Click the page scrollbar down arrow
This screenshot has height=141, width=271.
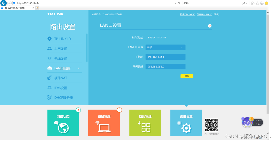(x=268, y=133)
